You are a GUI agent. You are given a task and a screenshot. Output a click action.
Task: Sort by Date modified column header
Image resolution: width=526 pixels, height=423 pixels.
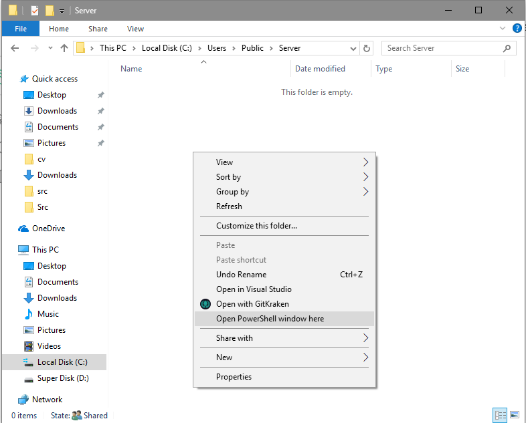click(320, 69)
